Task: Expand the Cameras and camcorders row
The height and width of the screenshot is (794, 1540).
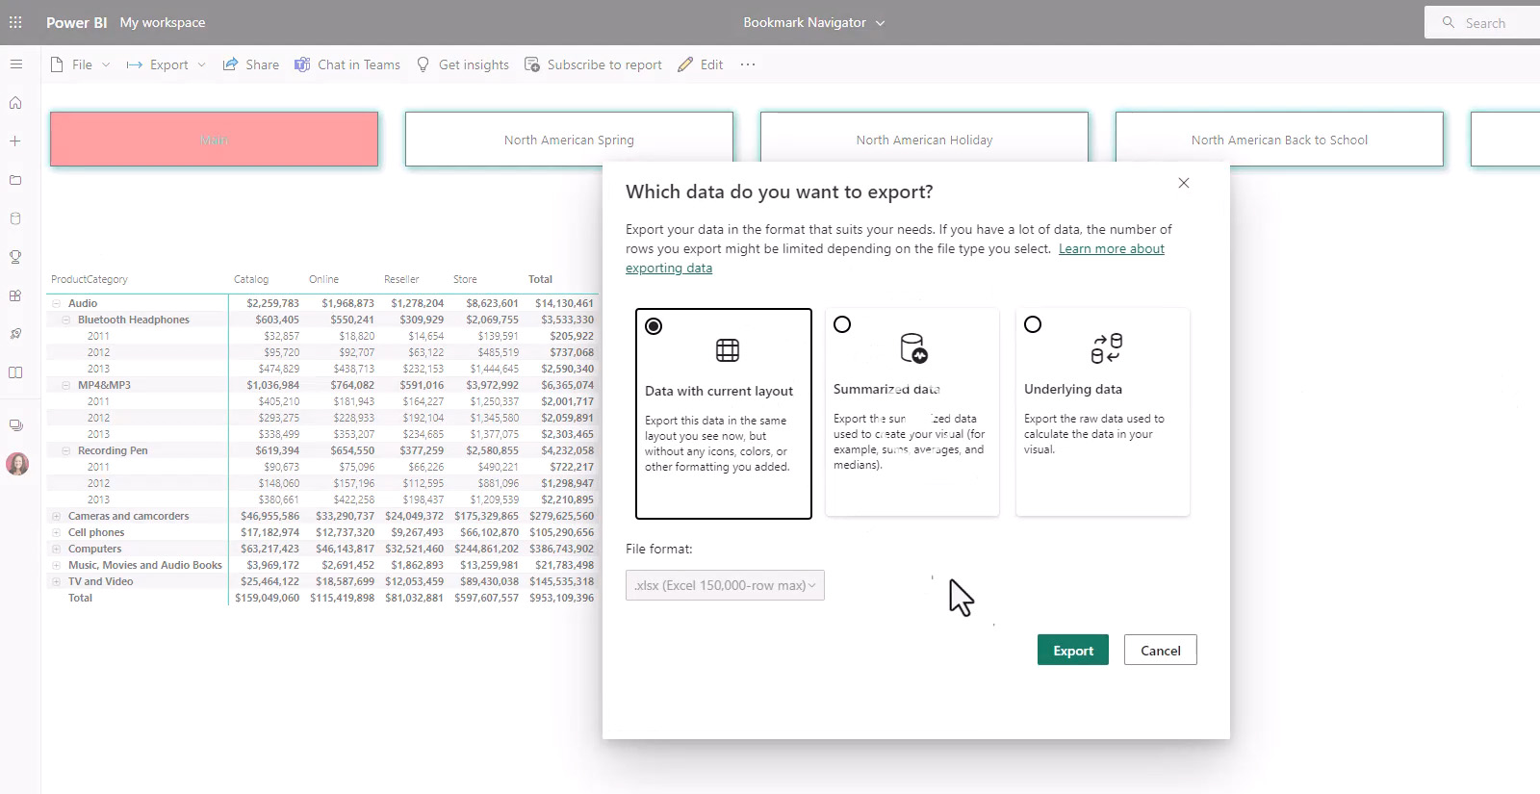Action: tap(57, 516)
